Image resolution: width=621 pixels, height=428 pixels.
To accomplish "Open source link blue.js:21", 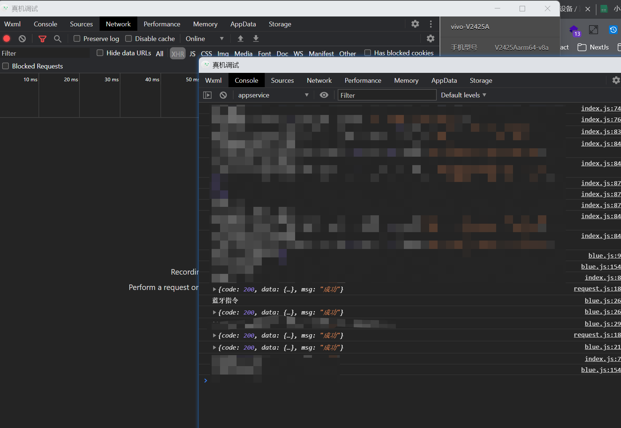I will click(603, 347).
